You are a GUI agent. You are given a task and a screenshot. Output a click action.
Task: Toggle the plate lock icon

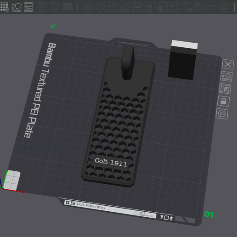click(x=223, y=101)
